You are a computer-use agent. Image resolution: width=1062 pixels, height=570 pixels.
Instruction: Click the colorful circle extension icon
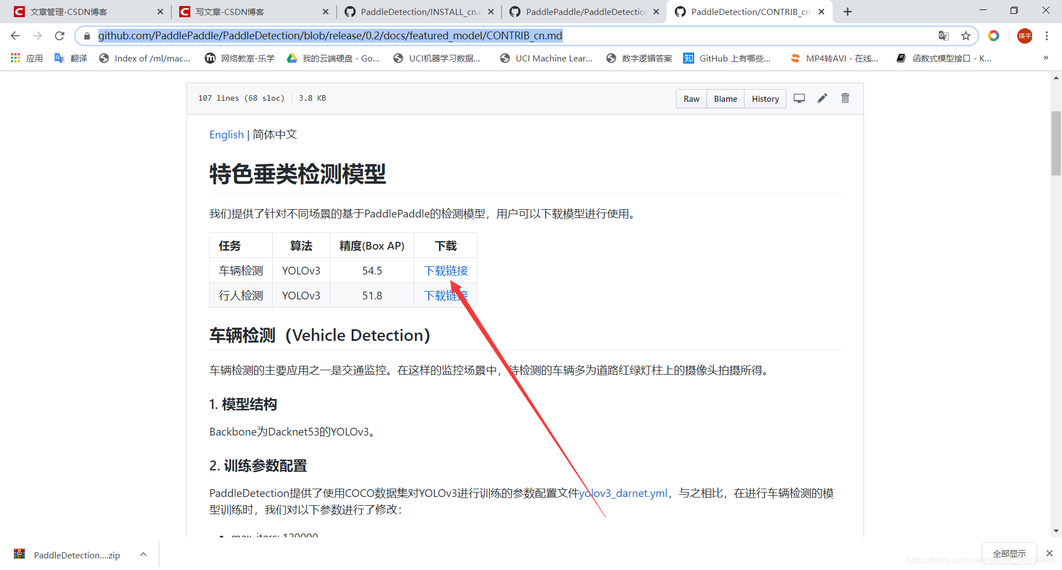click(x=994, y=36)
